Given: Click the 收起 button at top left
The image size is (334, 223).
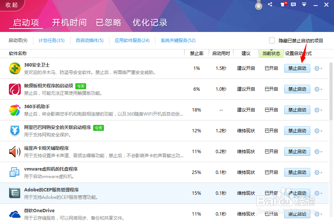Looking at the screenshot, I should point(12,5).
